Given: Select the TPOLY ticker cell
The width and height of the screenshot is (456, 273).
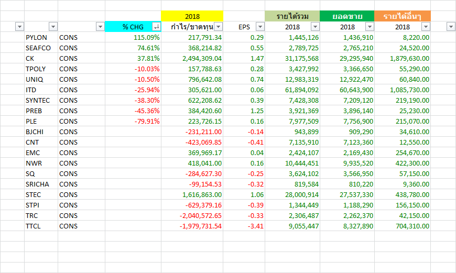Looking at the screenshot, I should [41, 69].
